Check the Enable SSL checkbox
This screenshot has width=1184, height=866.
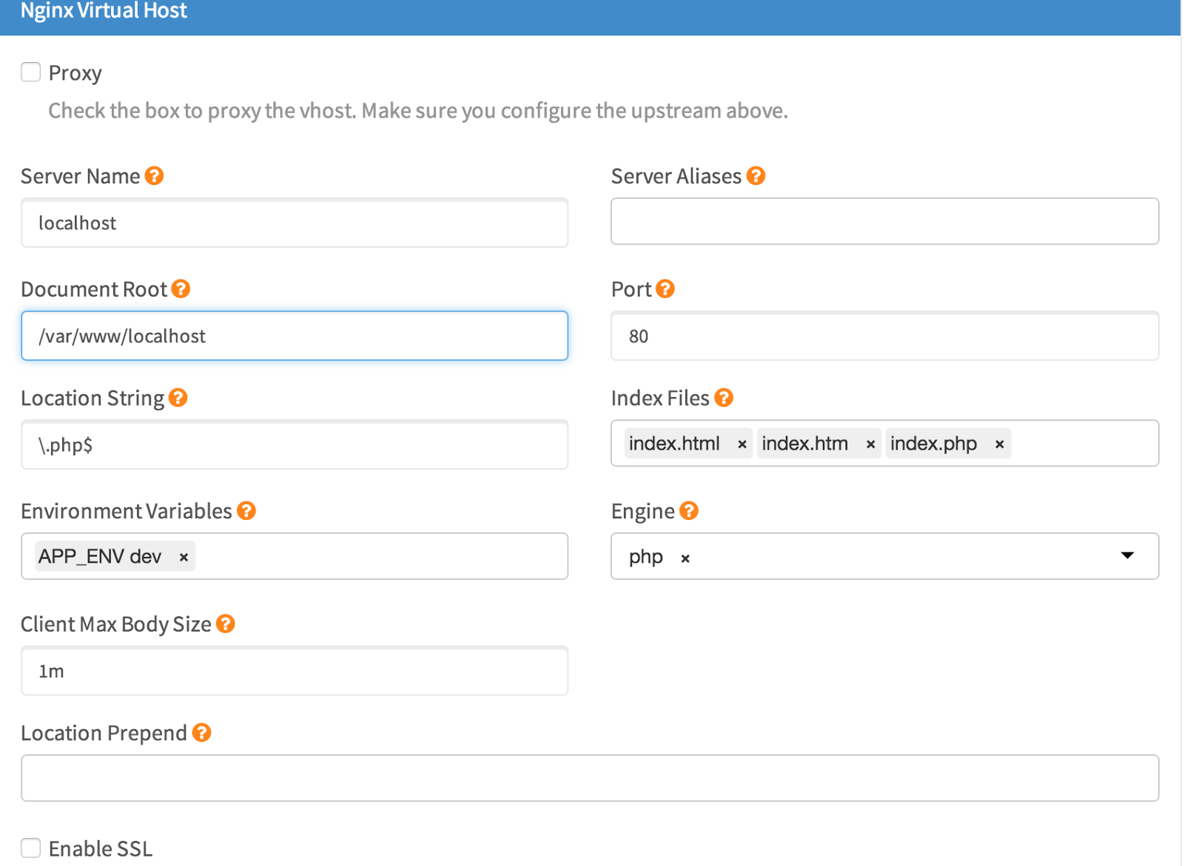tap(31, 848)
